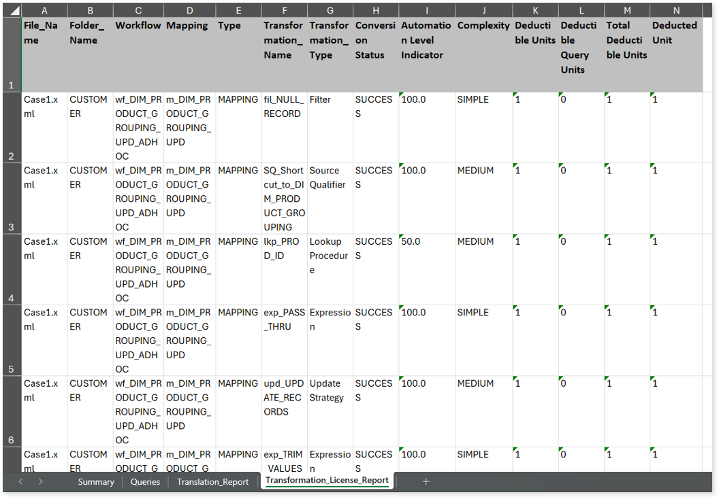
Task: Click the Deducted Unit header cell
Action: (x=676, y=55)
